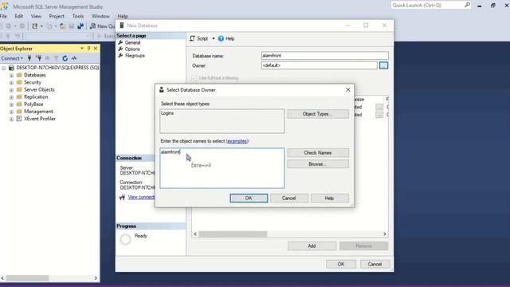Click Open File toolbar icon
This screenshot has width=510, height=287.
point(62,26)
